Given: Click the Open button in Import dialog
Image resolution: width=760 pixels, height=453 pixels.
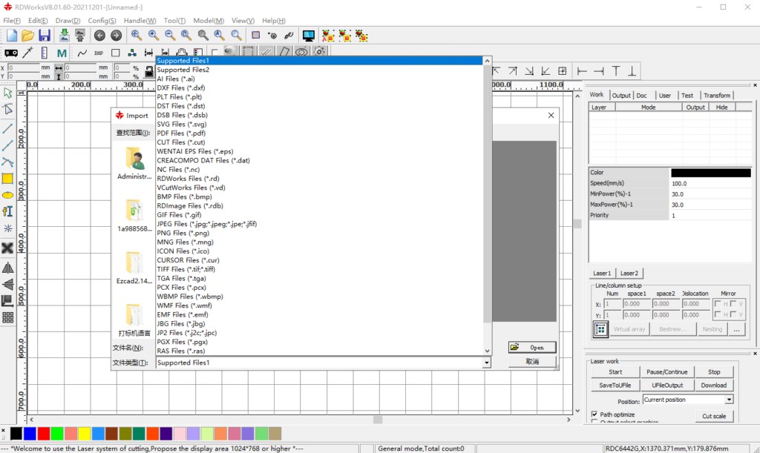Looking at the screenshot, I should click(x=531, y=348).
